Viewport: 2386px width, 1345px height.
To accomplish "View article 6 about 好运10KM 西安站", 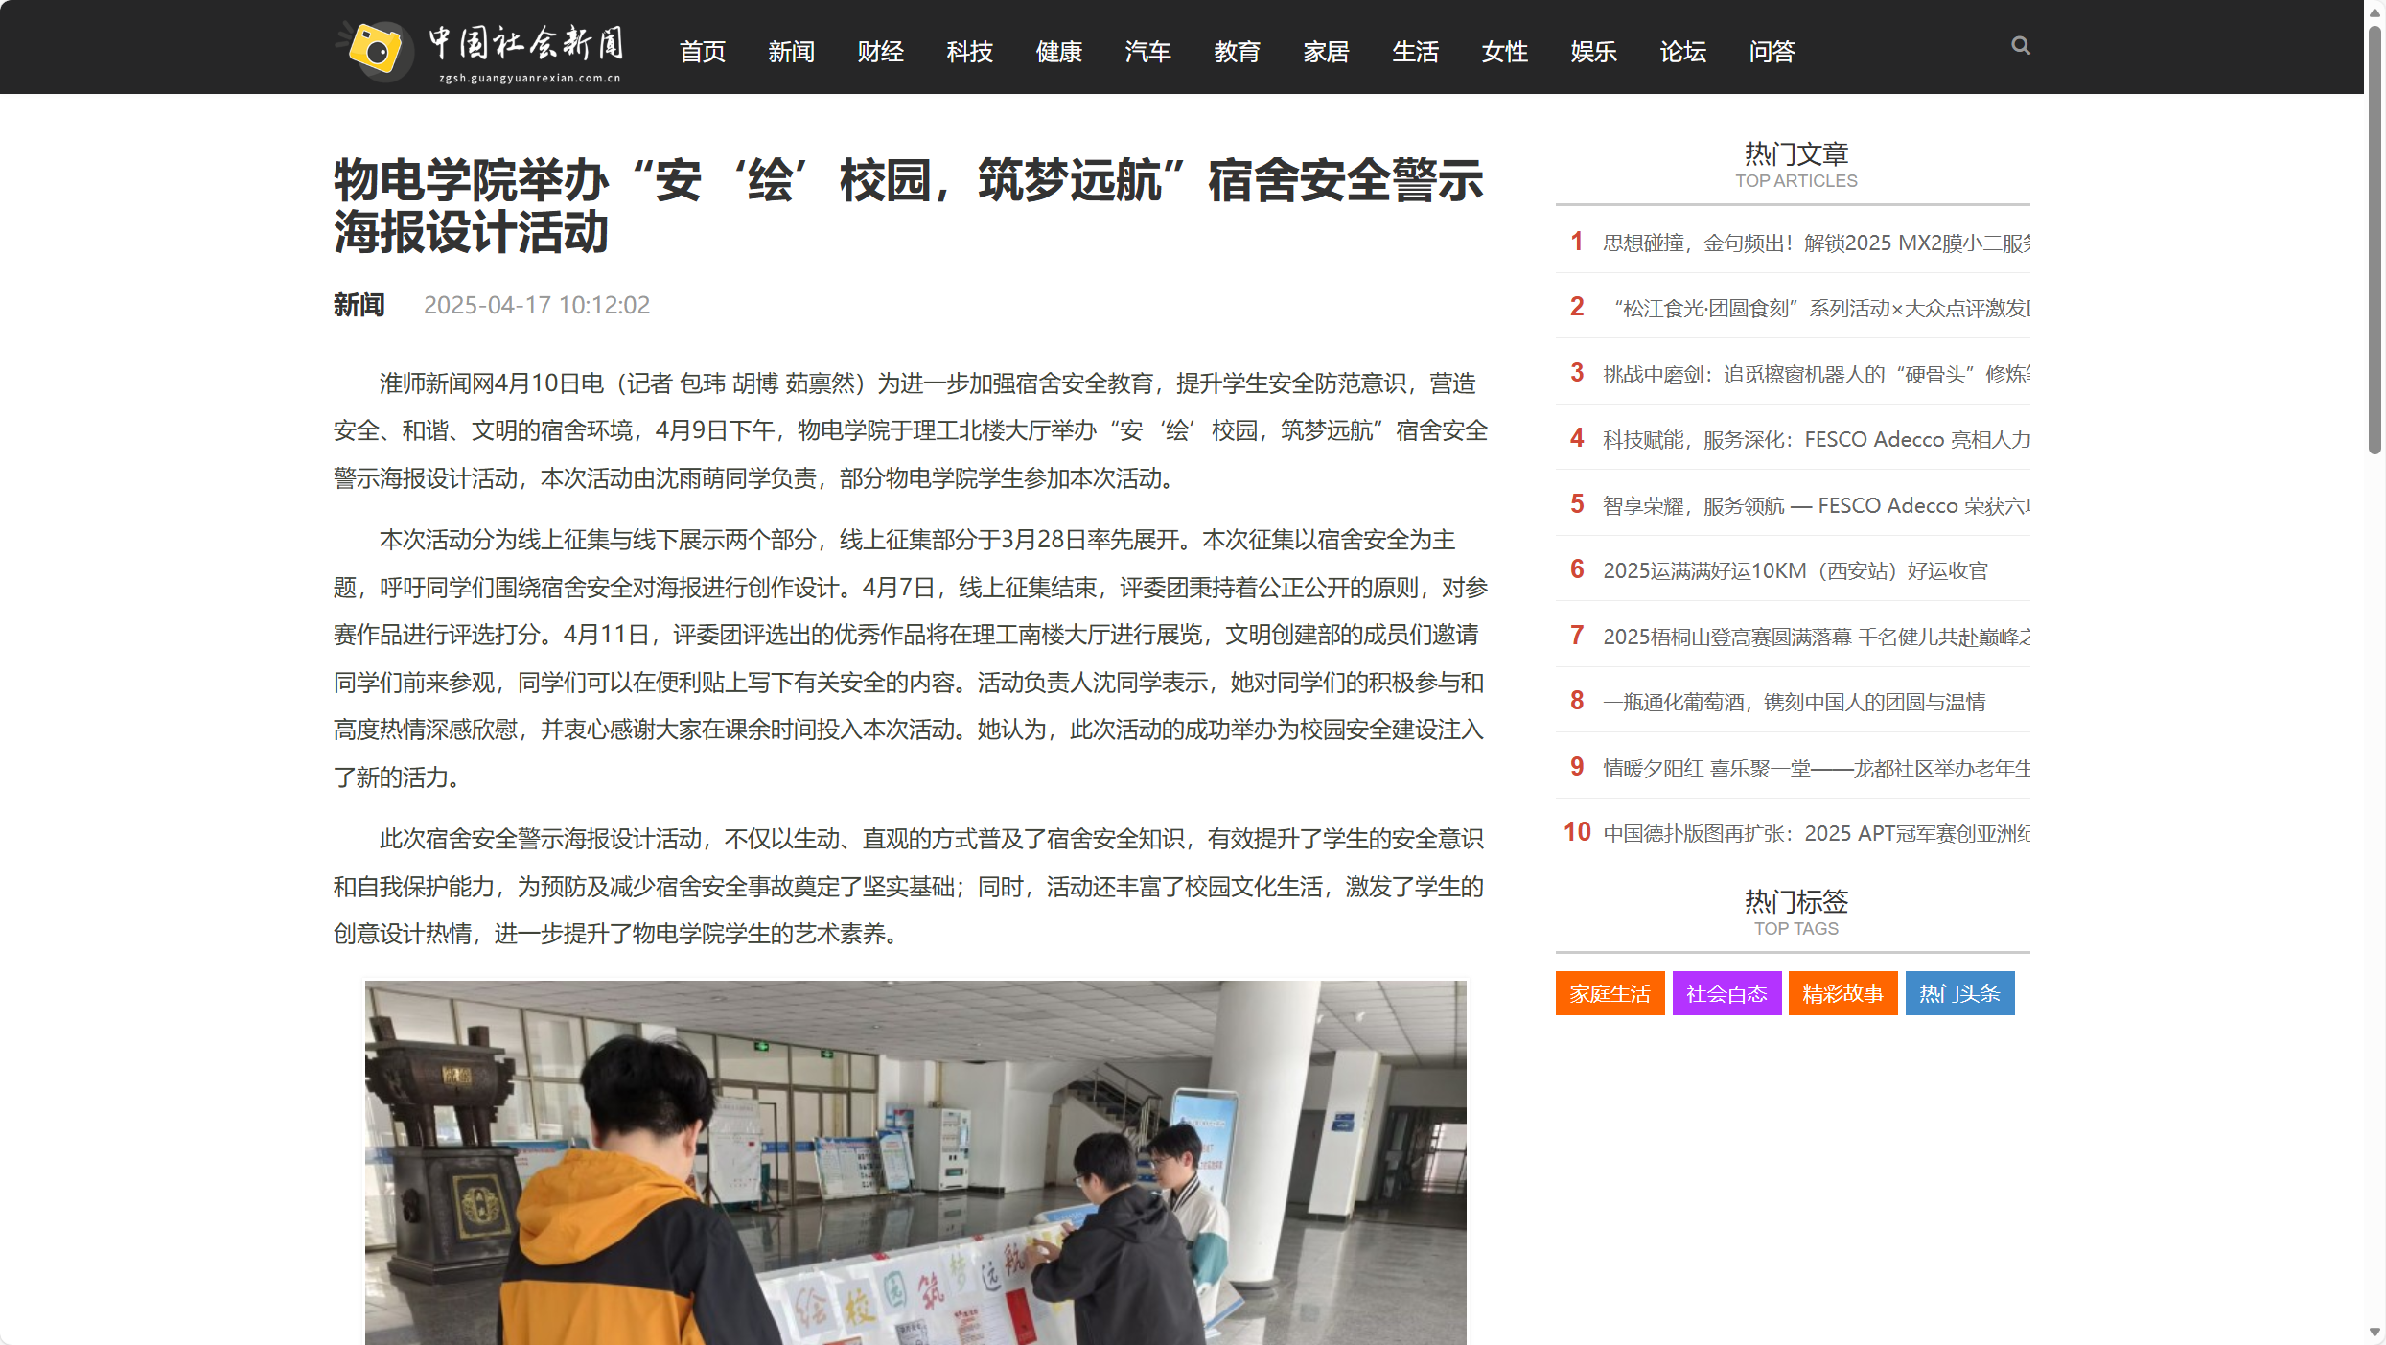I will pyautogui.click(x=1795, y=569).
